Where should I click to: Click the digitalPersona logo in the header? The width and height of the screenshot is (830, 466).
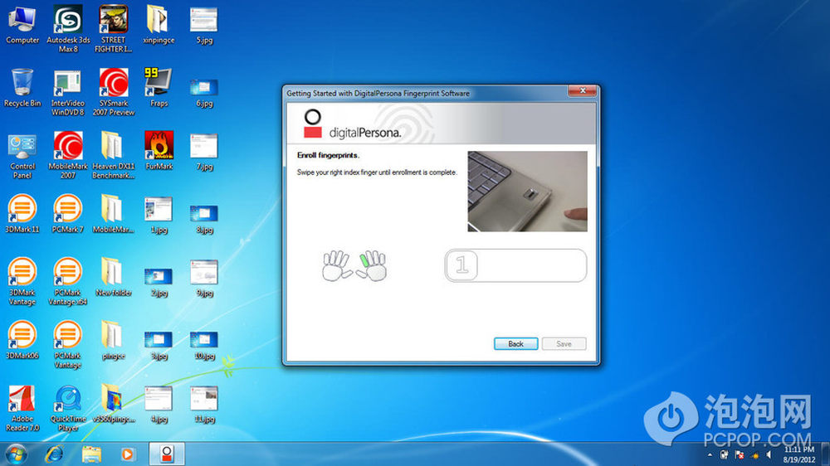pos(352,124)
